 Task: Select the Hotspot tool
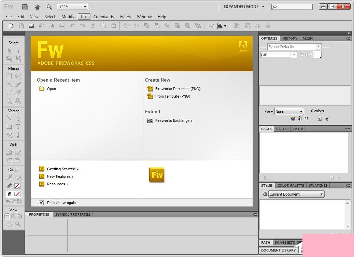tap(9, 152)
